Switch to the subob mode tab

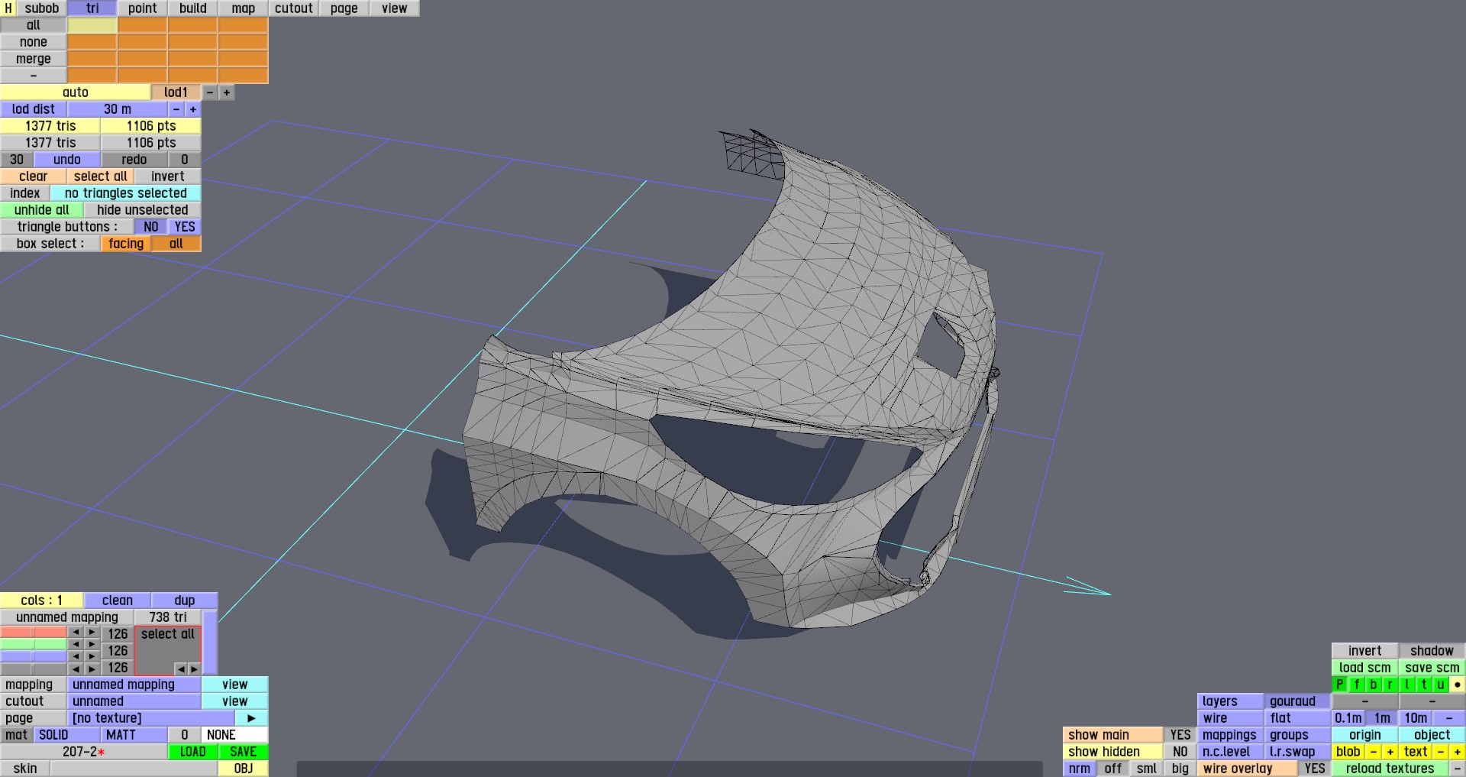click(x=42, y=8)
